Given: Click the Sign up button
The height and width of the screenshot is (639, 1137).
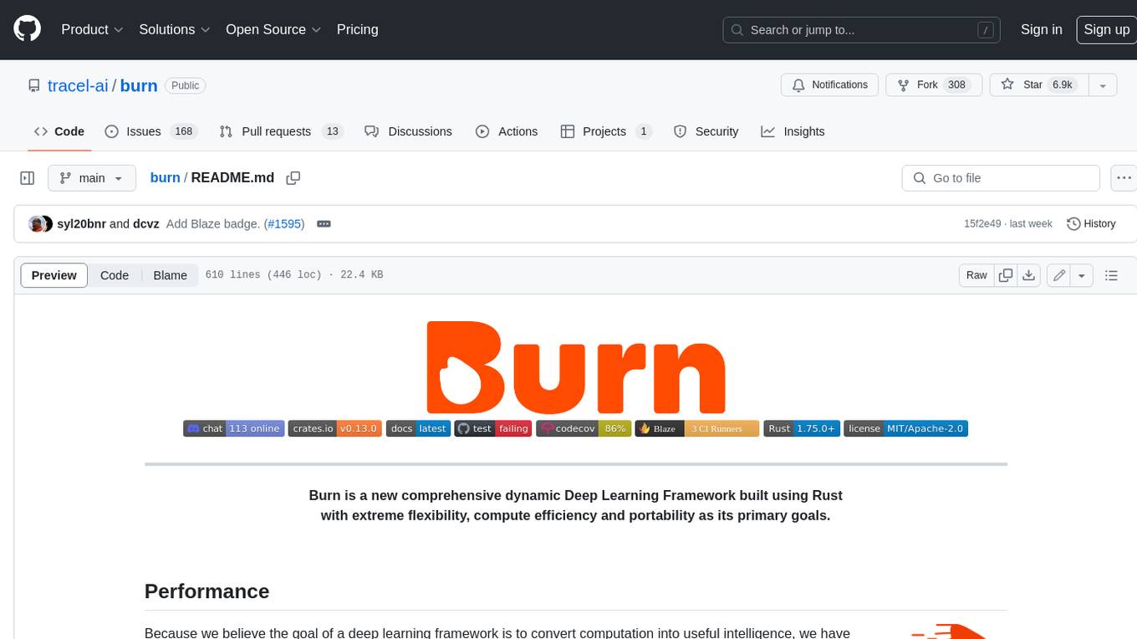Looking at the screenshot, I should pos(1106,29).
